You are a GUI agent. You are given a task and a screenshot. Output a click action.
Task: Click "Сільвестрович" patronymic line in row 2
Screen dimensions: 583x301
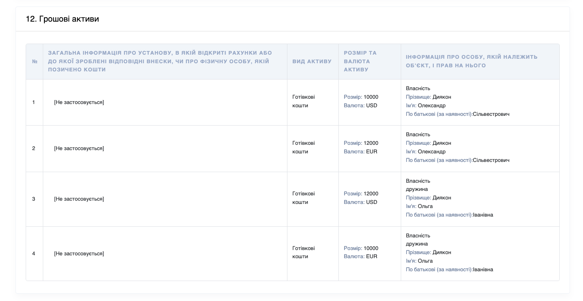[x=457, y=160]
